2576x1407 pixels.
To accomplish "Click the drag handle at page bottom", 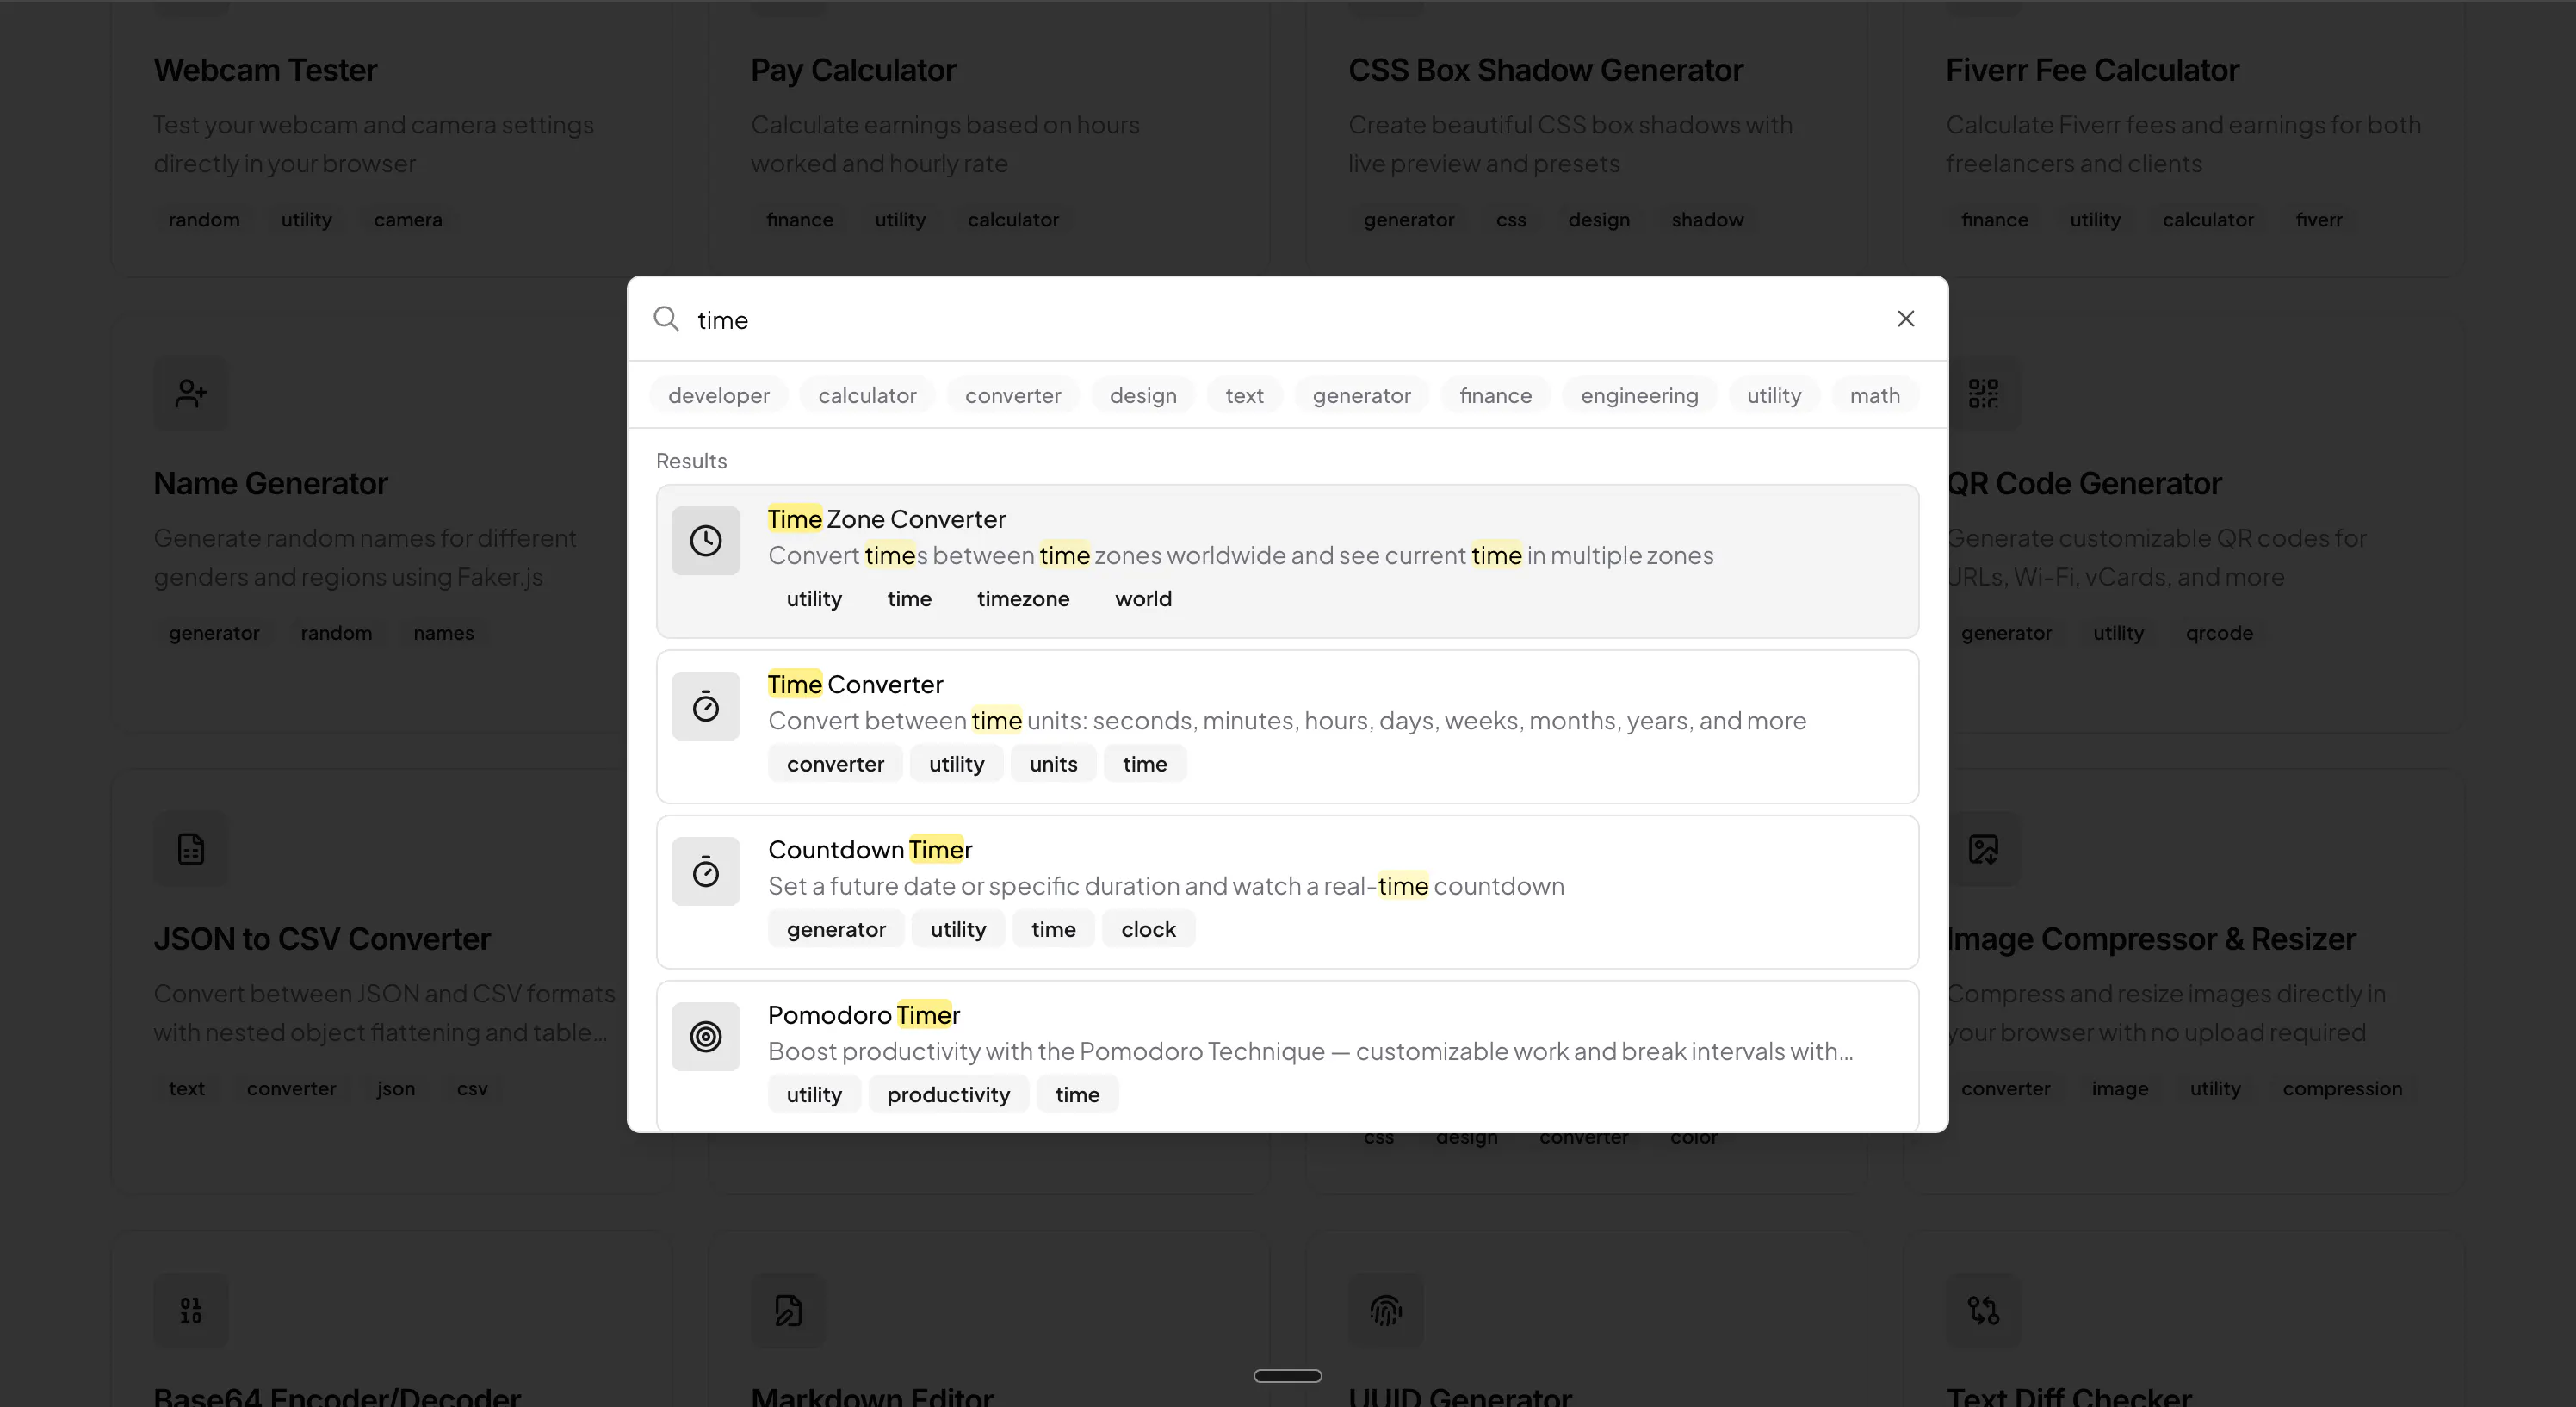I will pyautogui.click(x=1287, y=1376).
